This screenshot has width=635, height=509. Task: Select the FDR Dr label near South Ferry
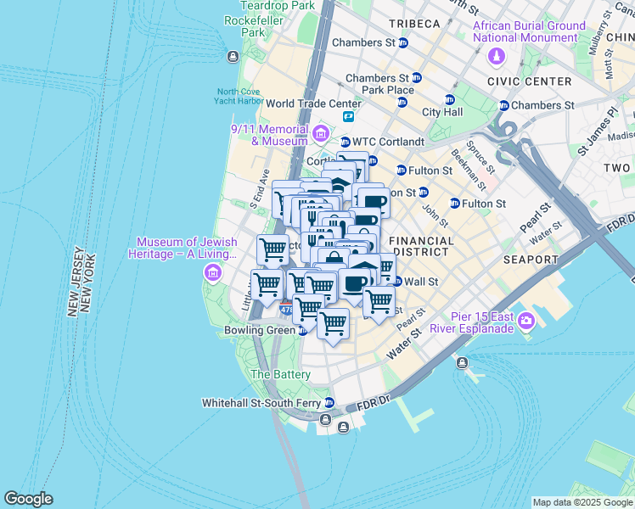point(373,402)
